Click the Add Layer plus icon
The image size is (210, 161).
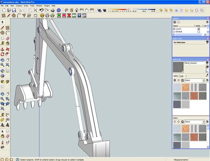[174, 22]
